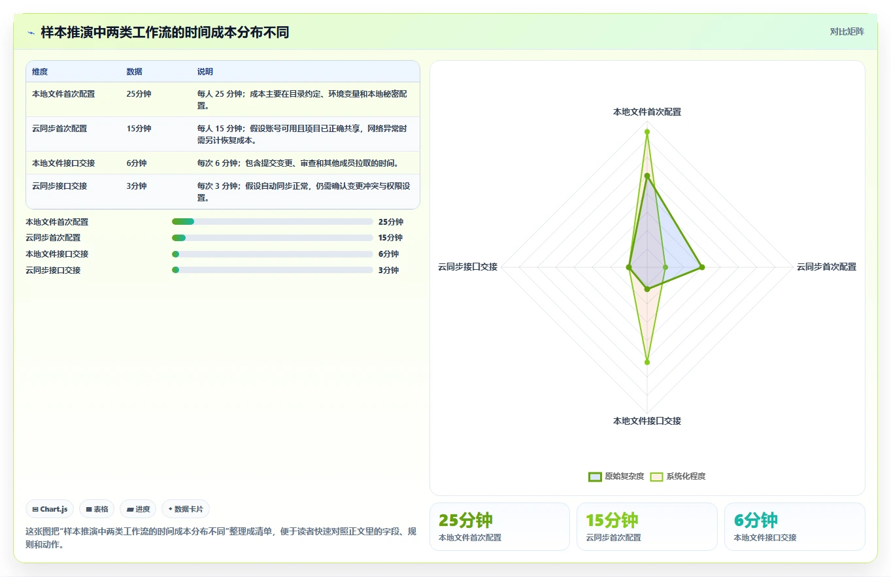This screenshot has height=577, width=891.
Task: Click the 数据卡片 chip
Action: [x=186, y=509]
